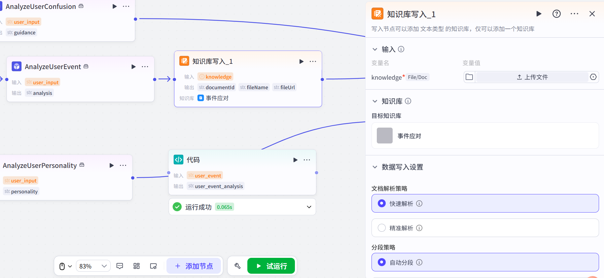Select the 精准解析 radio option
This screenshot has width=604, height=278.
click(x=382, y=228)
